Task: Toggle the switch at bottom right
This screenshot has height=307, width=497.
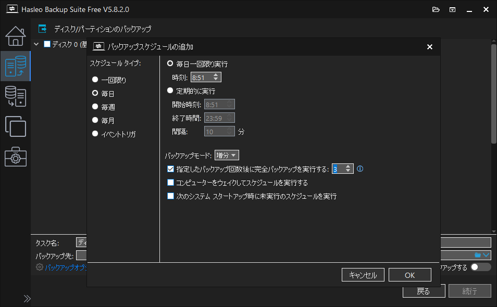Action: click(480, 267)
